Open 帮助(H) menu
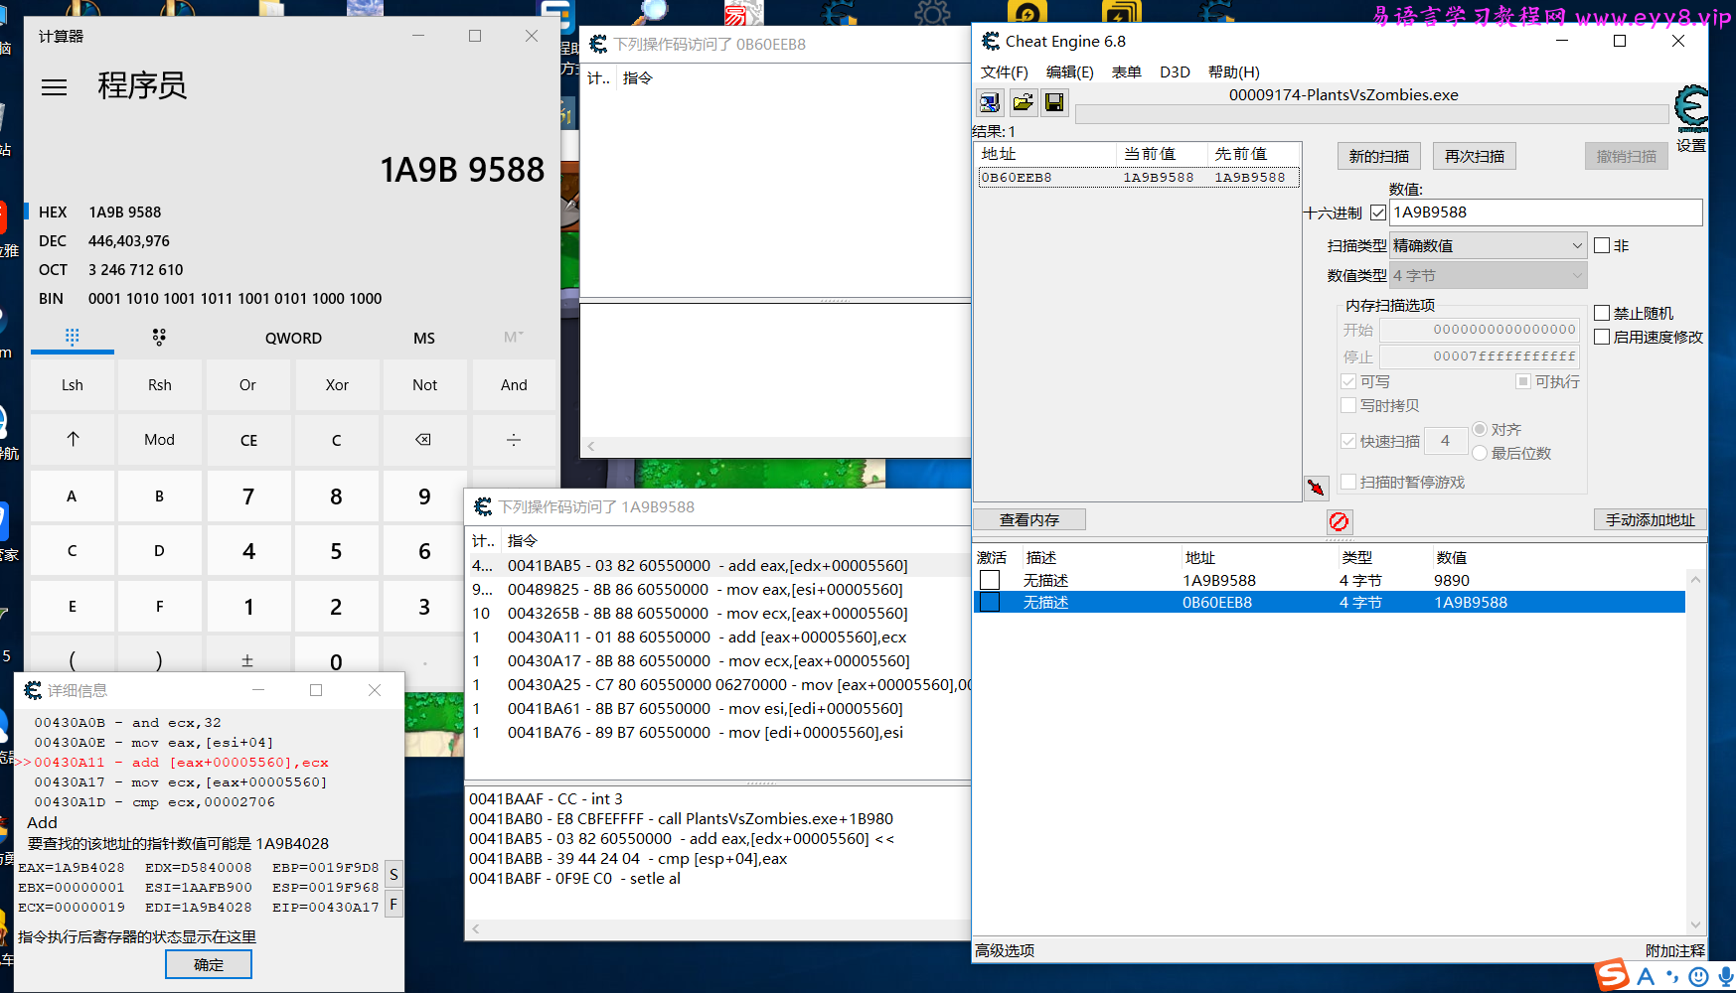The width and height of the screenshot is (1736, 993). 1233,71
